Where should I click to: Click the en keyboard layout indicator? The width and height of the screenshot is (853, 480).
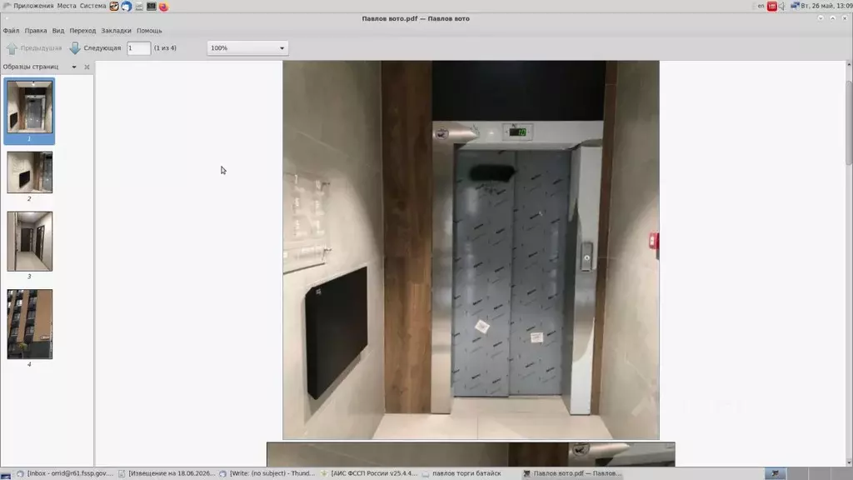point(761,6)
